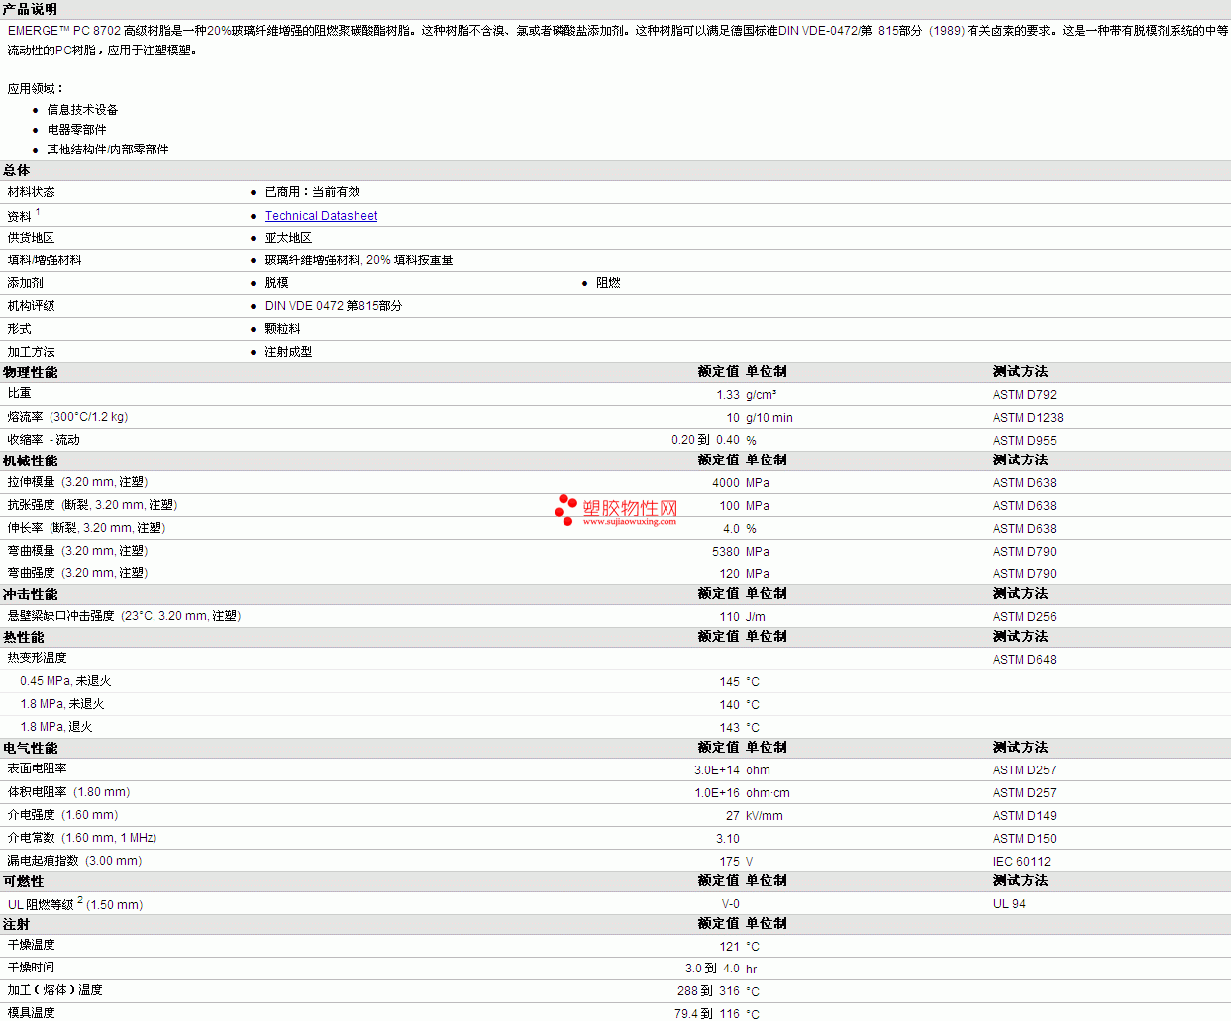Click the 拉伸模量 value 4000
1231x1021 pixels.
[x=726, y=483]
